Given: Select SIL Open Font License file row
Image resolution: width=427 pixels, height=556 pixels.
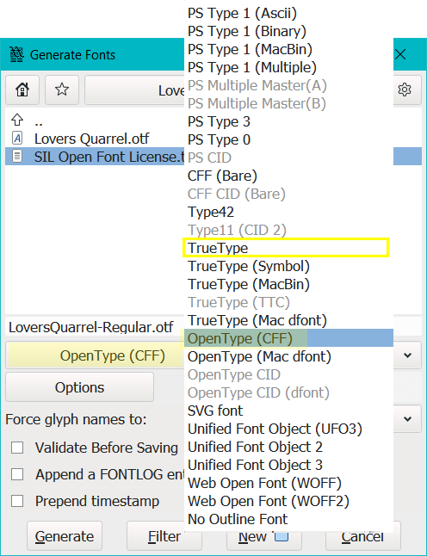Looking at the screenshot, I should (95, 157).
